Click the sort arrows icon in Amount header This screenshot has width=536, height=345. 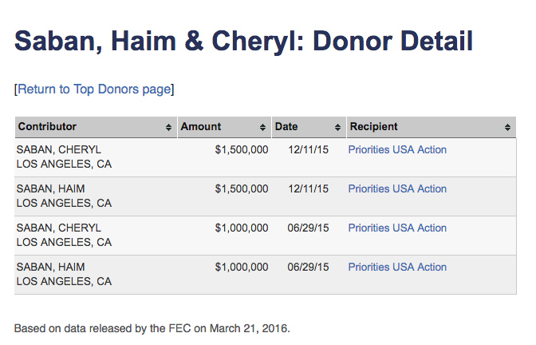click(263, 127)
